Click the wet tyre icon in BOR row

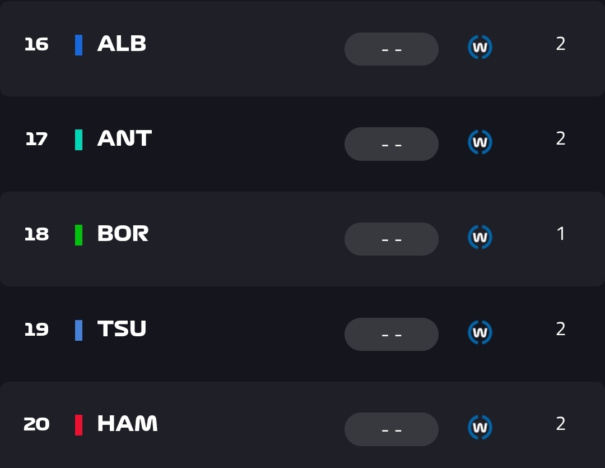480,238
